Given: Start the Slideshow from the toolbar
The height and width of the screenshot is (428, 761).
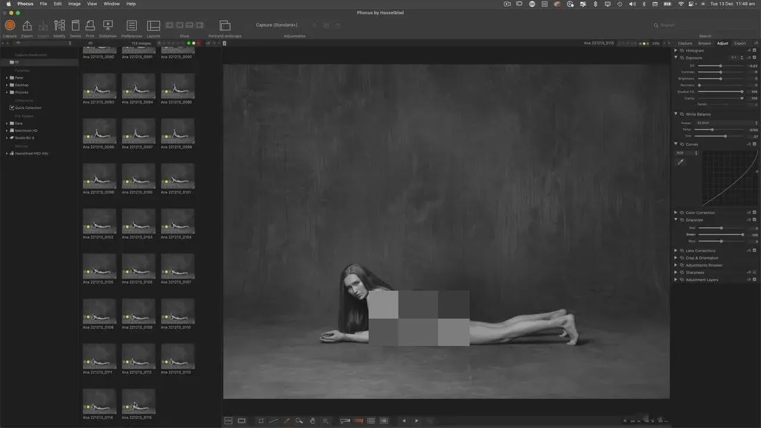Looking at the screenshot, I should tap(108, 26).
